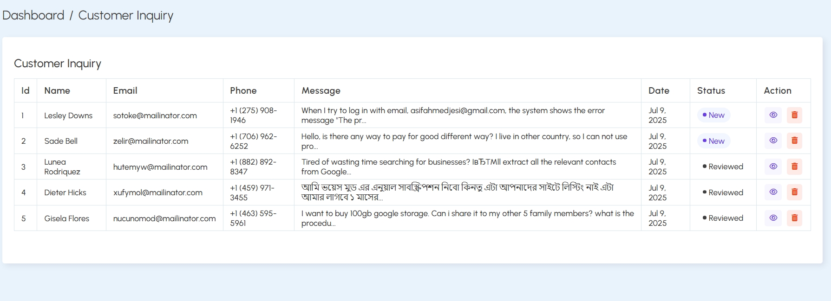Select email sotoke@mailinator.com cell
Viewport: 831px width, 301px height.
click(155, 115)
